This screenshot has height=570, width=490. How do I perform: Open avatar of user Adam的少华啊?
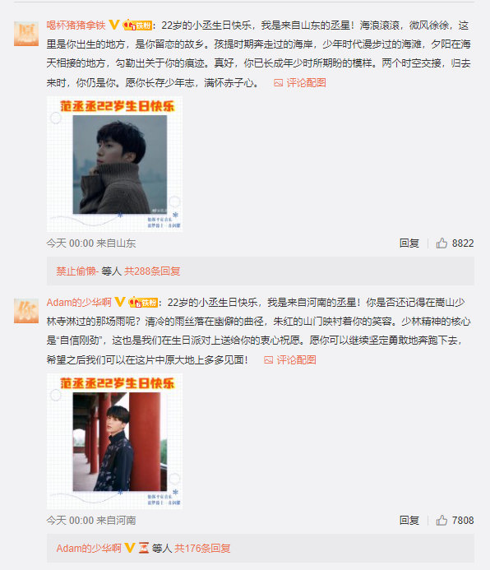pos(26,311)
